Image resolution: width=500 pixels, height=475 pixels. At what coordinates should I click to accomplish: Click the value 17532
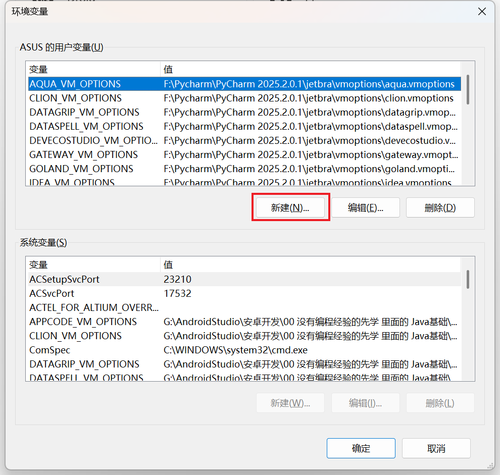point(177,293)
